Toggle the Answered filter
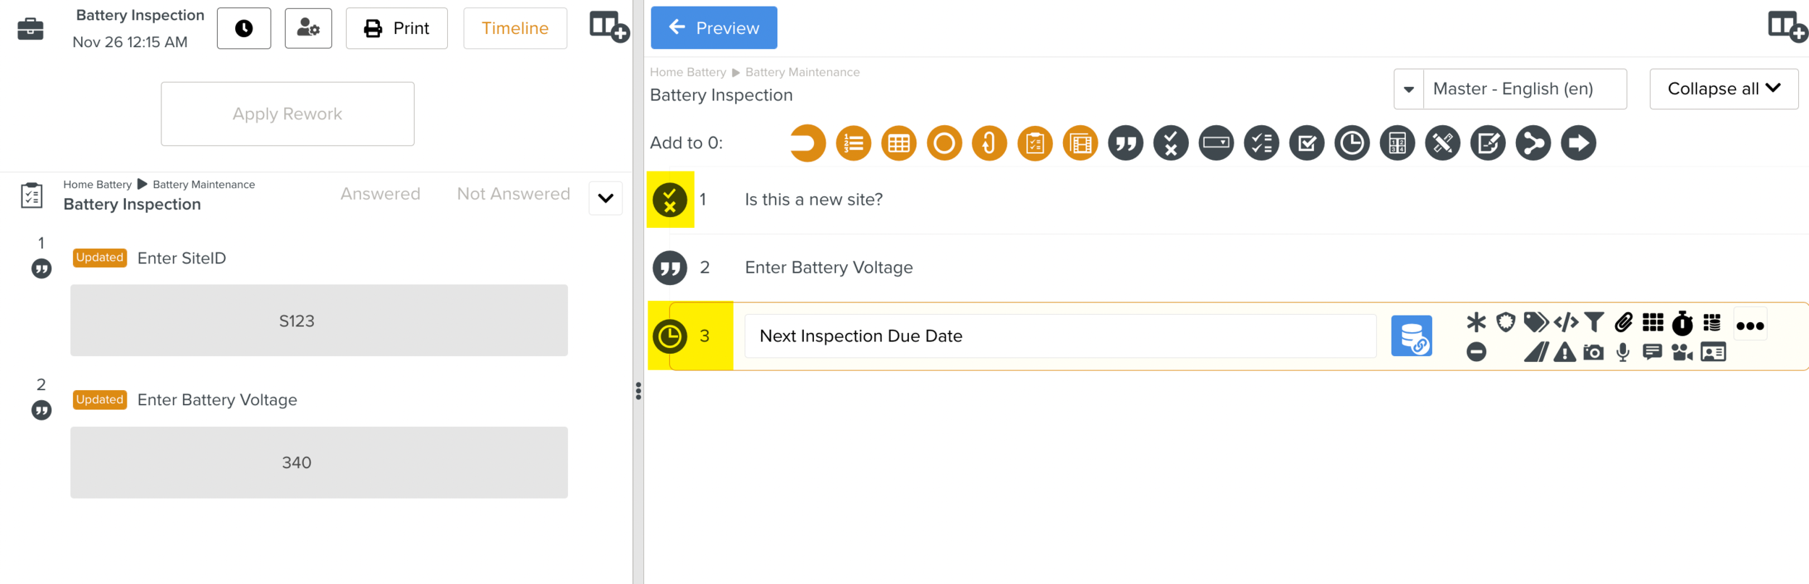This screenshot has height=584, width=1809. tap(380, 194)
